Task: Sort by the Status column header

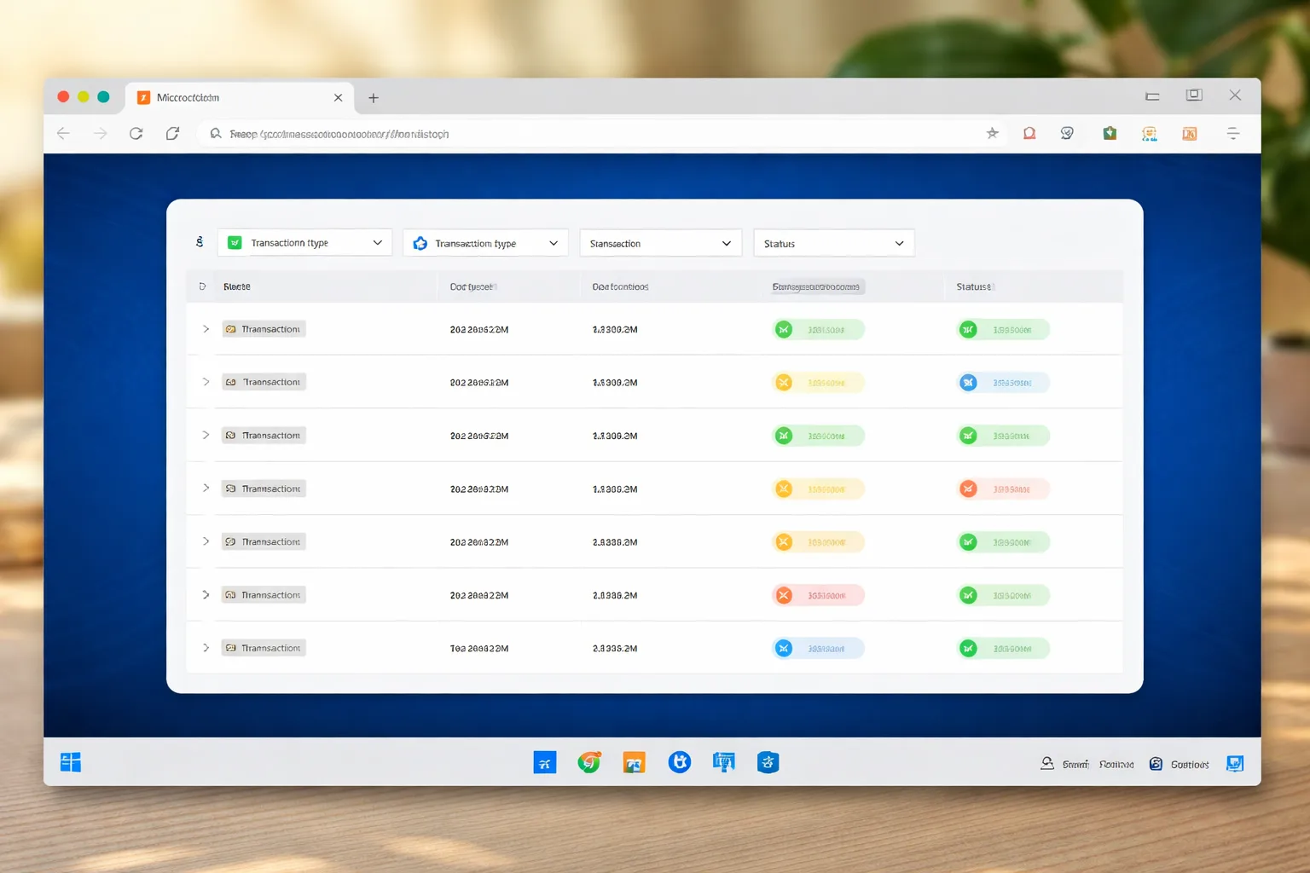Action: coord(973,286)
